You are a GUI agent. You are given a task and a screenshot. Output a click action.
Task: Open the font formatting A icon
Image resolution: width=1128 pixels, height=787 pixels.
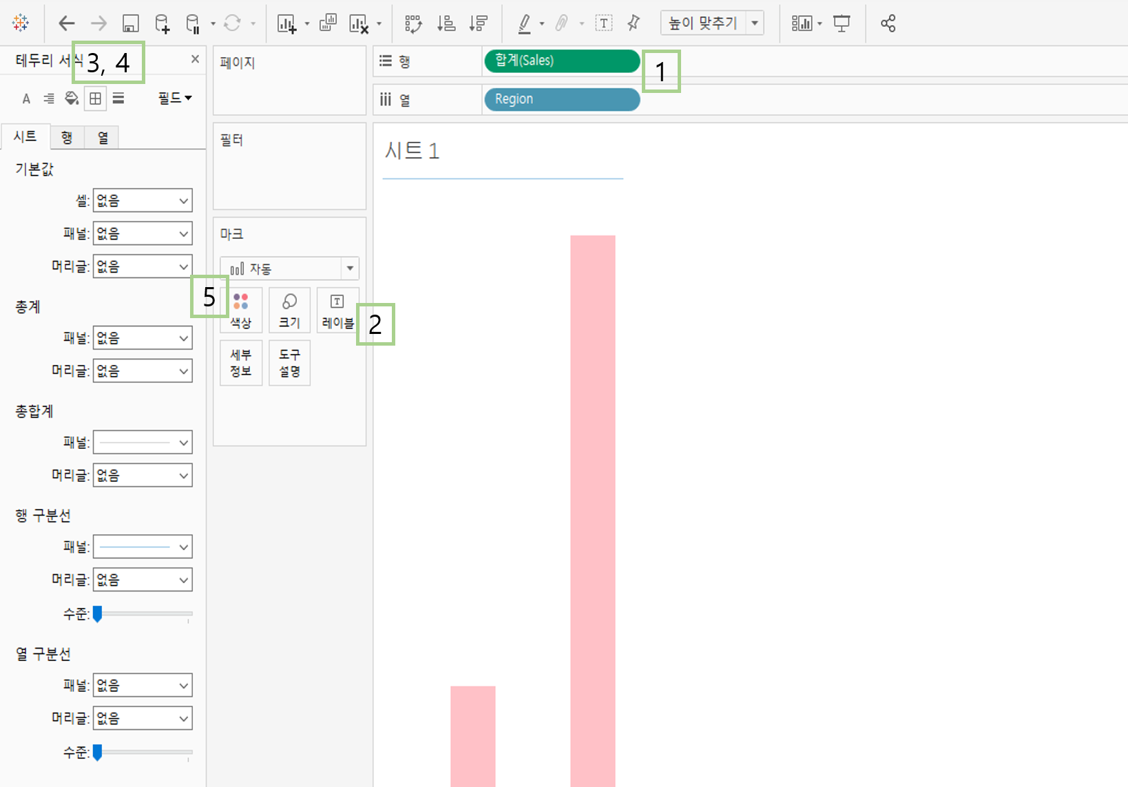pyautogui.click(x=26, y=98)
